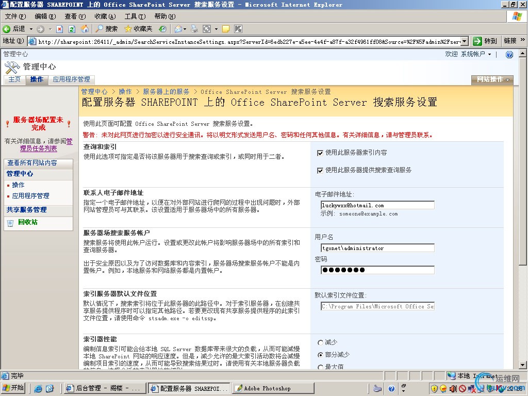Open the Search (搜索) toolbar button
This screenshot has width=528, height=396.
(106, 29)
